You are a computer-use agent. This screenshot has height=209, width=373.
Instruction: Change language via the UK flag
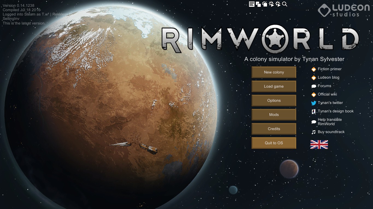coord(319,145)
